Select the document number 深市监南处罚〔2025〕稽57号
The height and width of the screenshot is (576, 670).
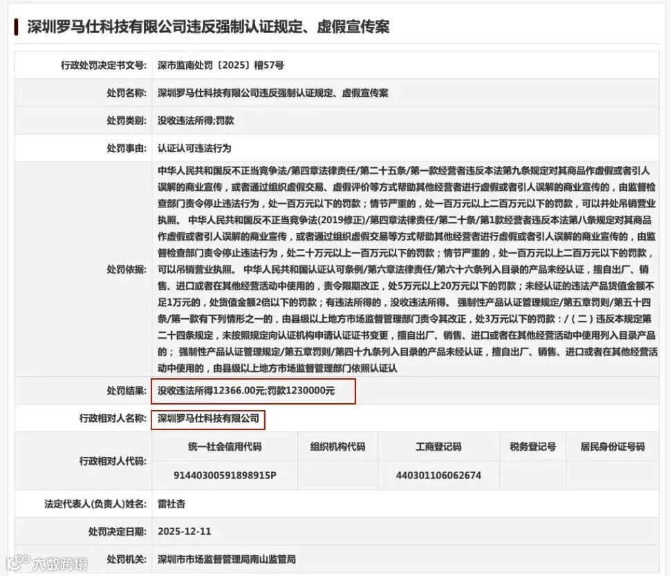[x=221, y=65]
